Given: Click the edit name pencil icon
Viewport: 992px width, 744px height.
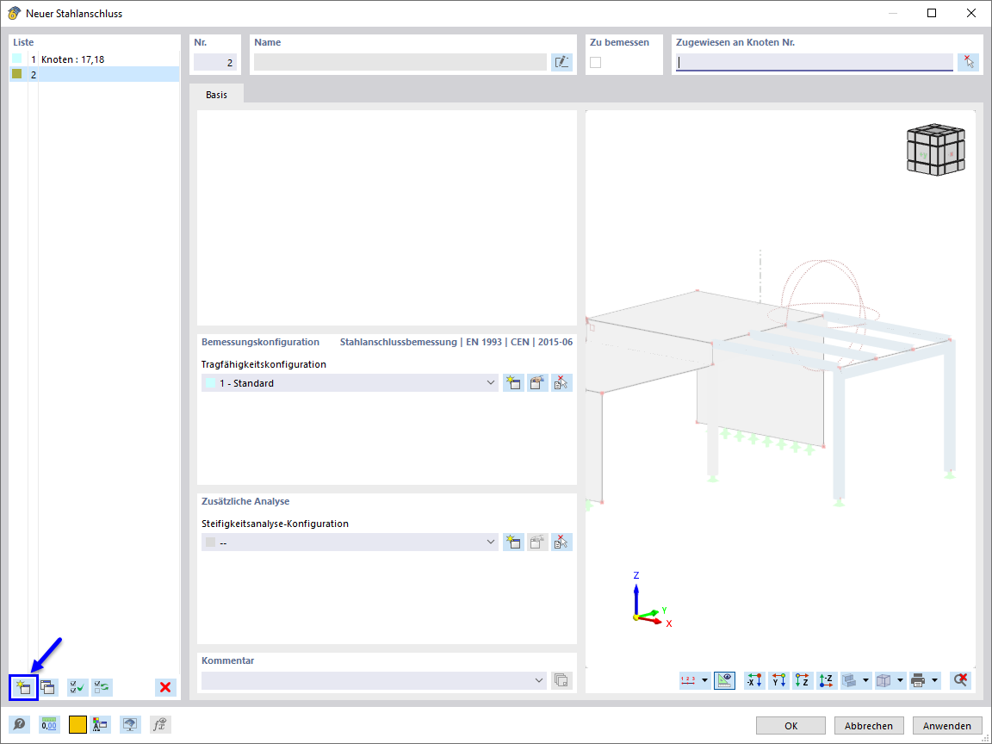Looking at the screenshot, I should click(561, 62).
